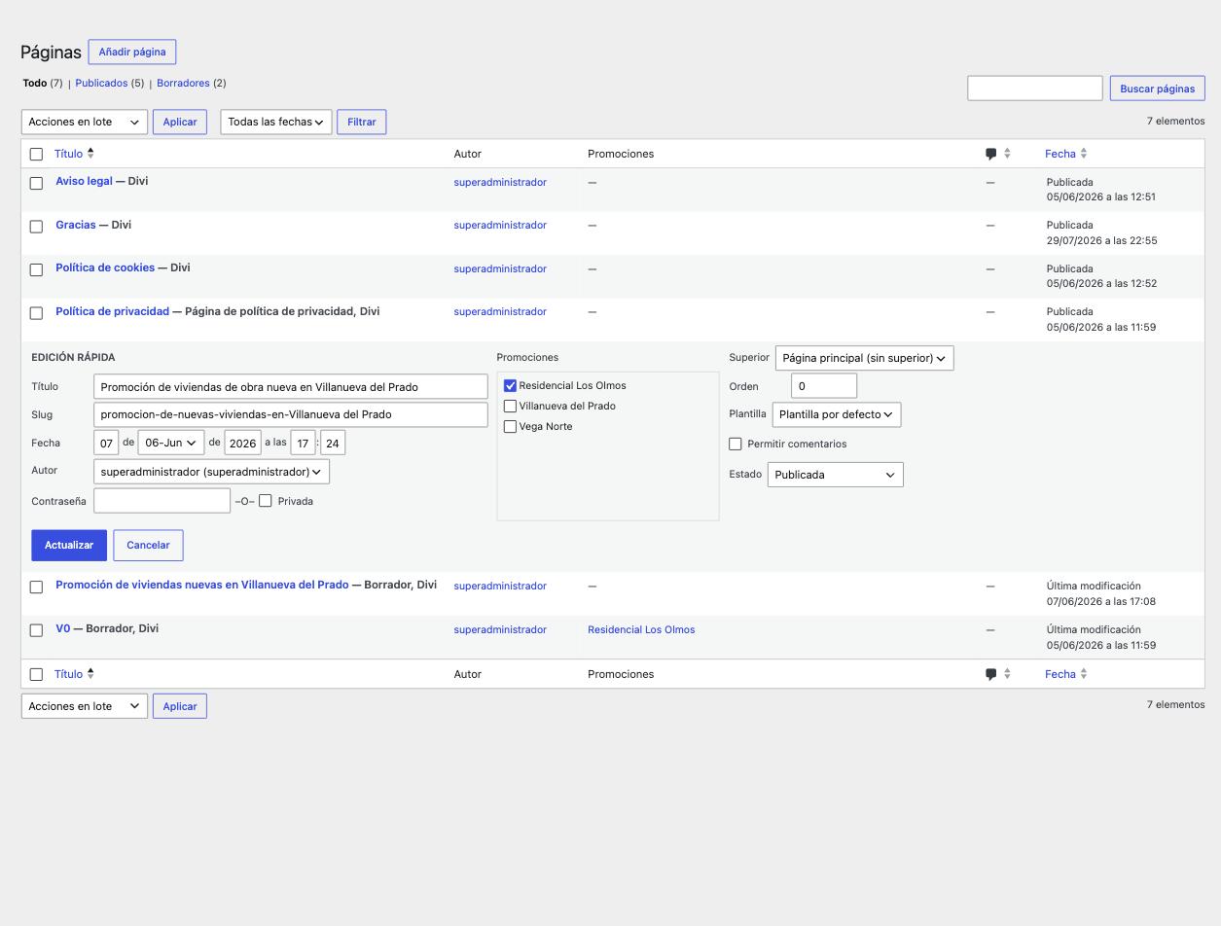
Task: Open the Plantilla template dropdown
Action: pos(836,414)
